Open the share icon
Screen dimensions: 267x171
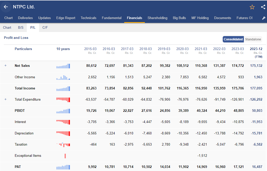(263, 7)
